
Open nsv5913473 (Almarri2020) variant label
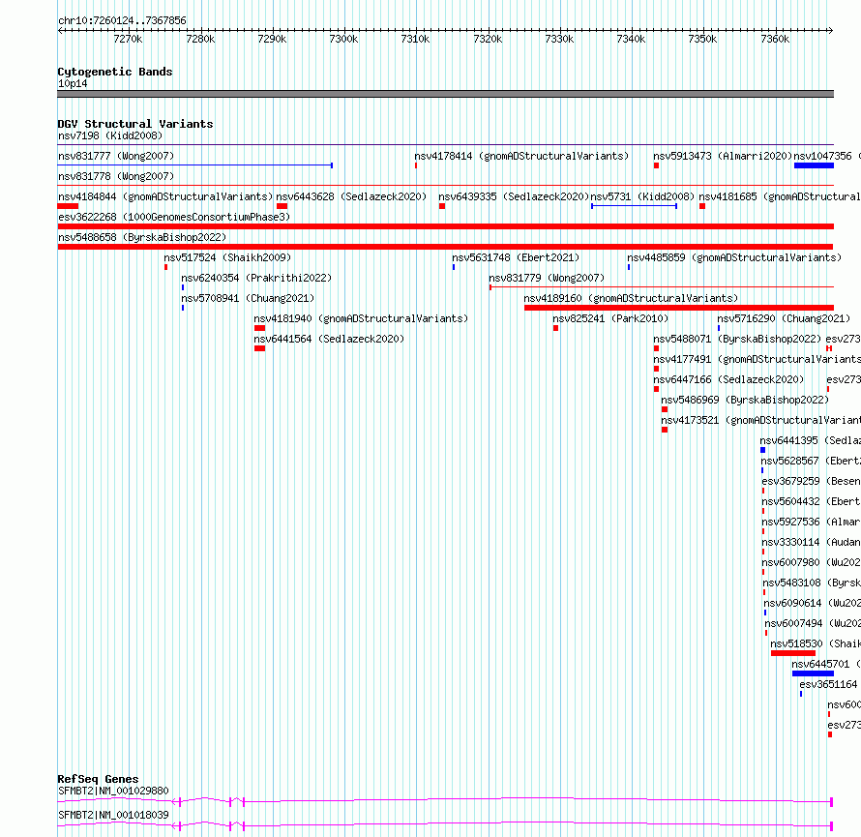[723, 156]
